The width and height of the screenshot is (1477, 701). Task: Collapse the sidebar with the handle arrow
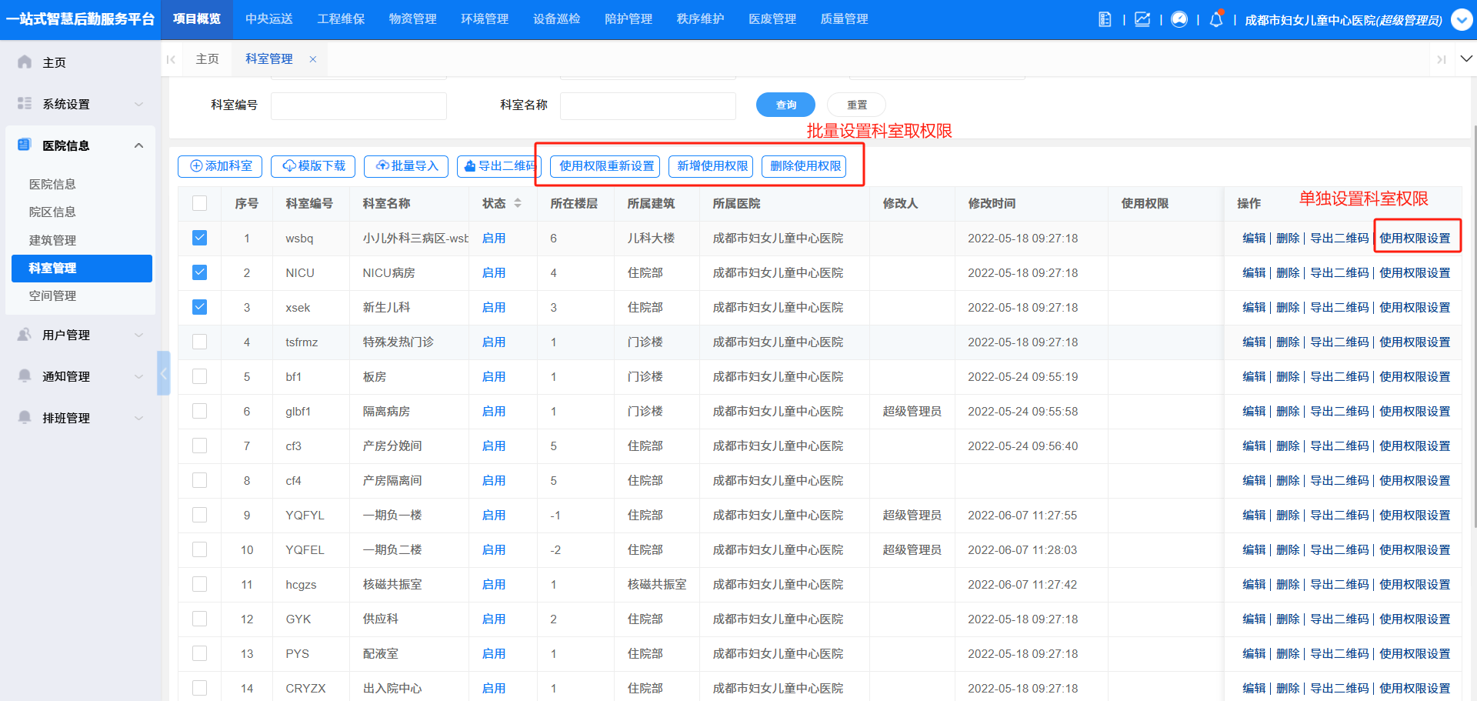click(163, 373)
